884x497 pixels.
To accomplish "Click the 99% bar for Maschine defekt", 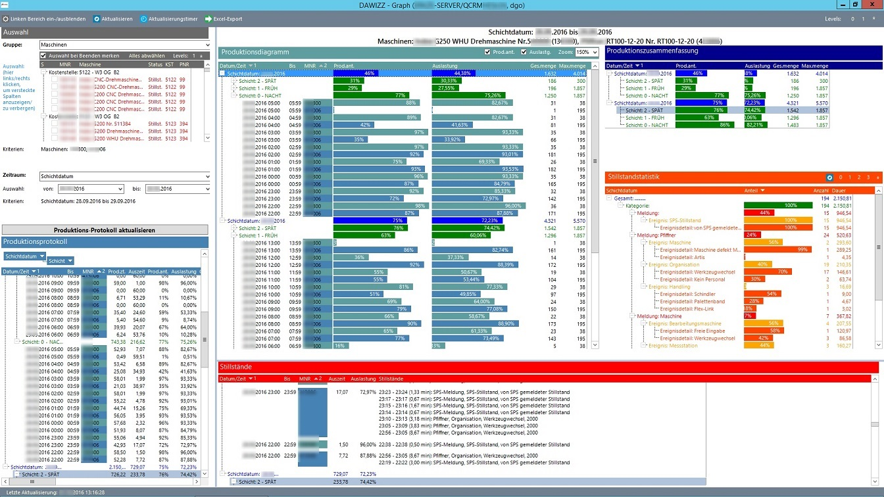I will (778, 250).
